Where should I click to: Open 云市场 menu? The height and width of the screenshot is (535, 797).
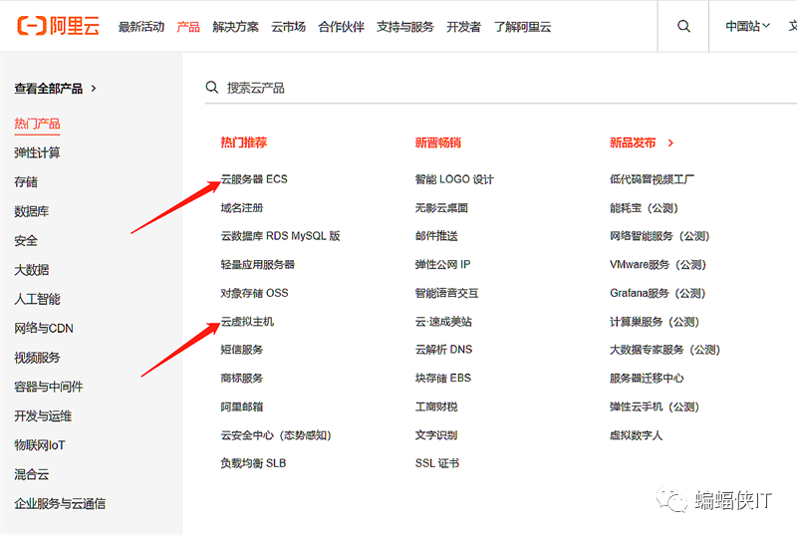288,27
